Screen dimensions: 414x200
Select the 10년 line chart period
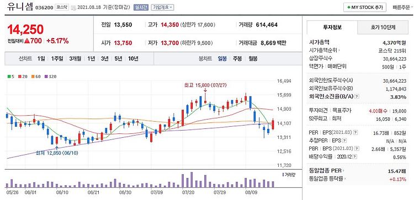[x=133, y=58]
